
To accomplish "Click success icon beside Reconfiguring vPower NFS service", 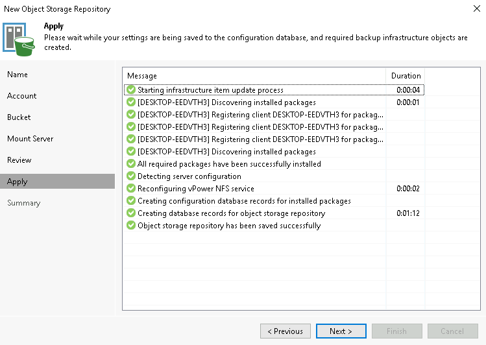I will point(131,188).
